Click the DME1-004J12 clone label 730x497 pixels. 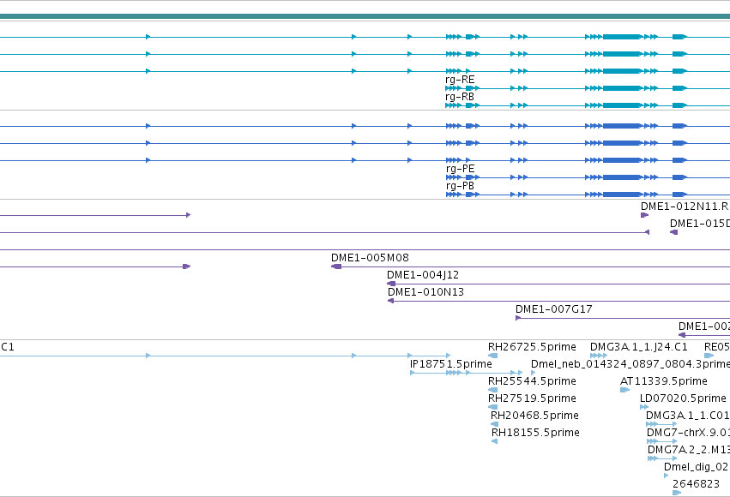pos(423,275)
